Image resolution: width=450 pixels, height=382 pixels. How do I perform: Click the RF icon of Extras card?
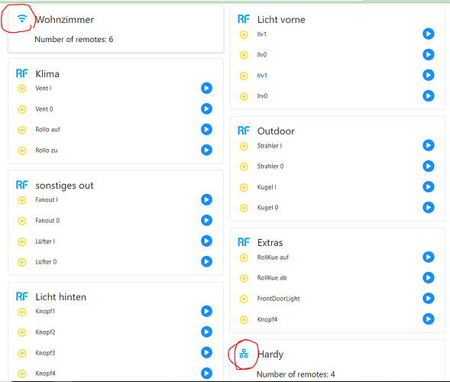[244, 242]
